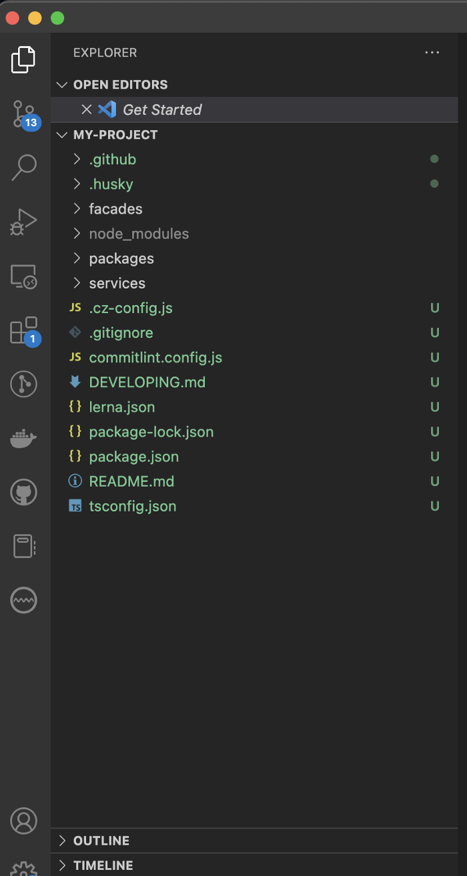Open the GitHub view icon
Viewport: 467px width, 876px height.
[24, 493]
